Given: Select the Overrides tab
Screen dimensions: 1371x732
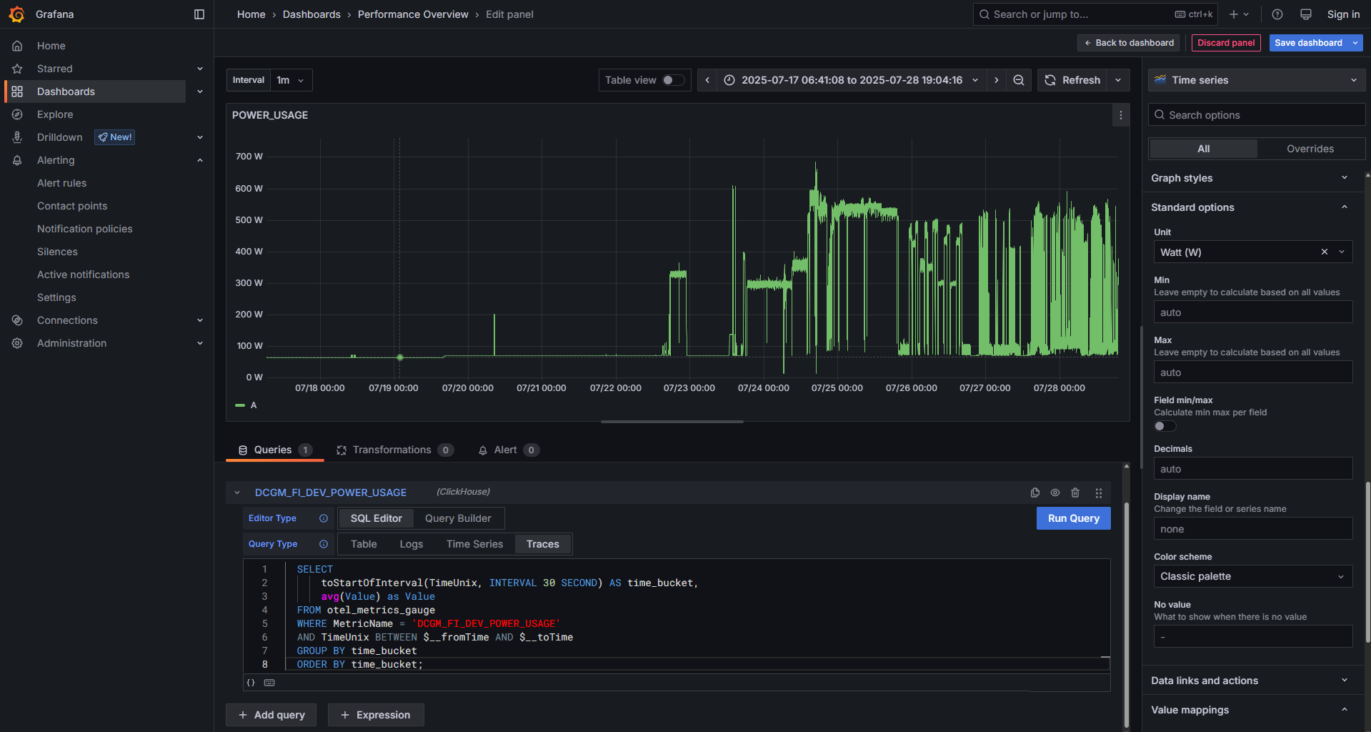Looking at the screenshot, I should [x=1310, y=149].
